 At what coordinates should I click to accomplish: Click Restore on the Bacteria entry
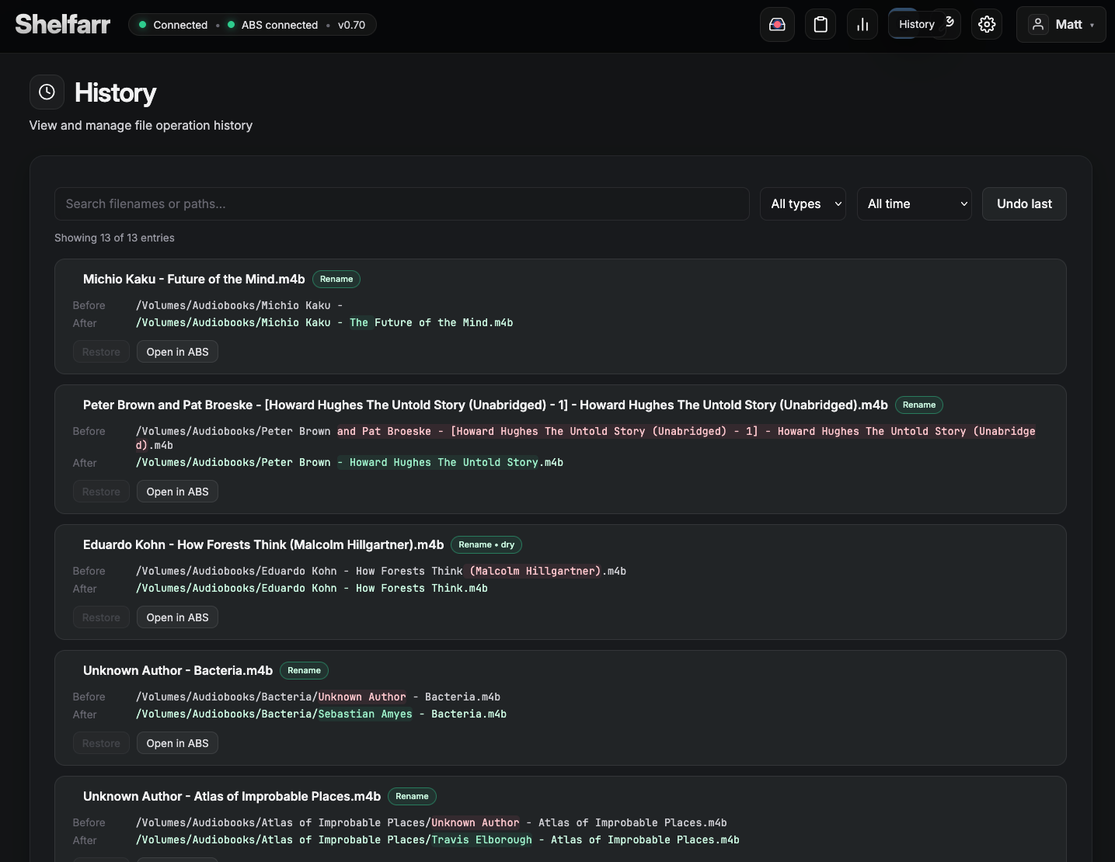click(x=101, y=743)
